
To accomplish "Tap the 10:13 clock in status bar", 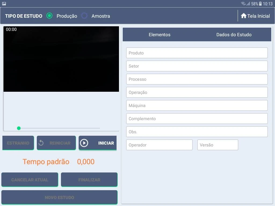I will tap(268, 4).
